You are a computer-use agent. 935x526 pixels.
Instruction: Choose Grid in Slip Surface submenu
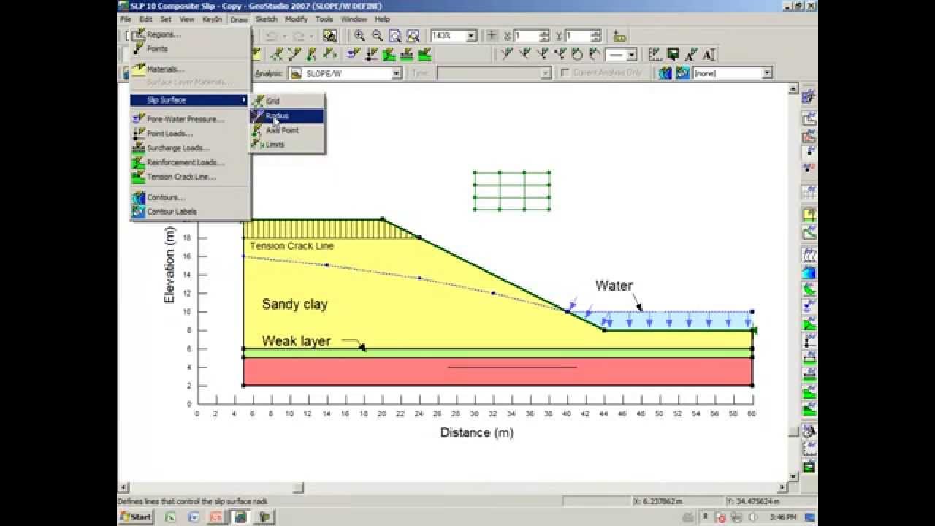[x=287, y=101]
